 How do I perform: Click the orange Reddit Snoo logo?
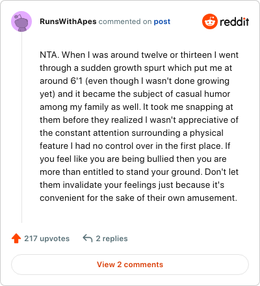tap(210, 21)
